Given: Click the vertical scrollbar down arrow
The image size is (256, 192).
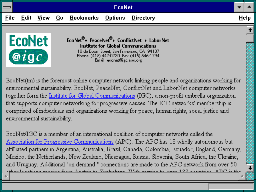Looking at the screenshot, I should tap(250, 168).
